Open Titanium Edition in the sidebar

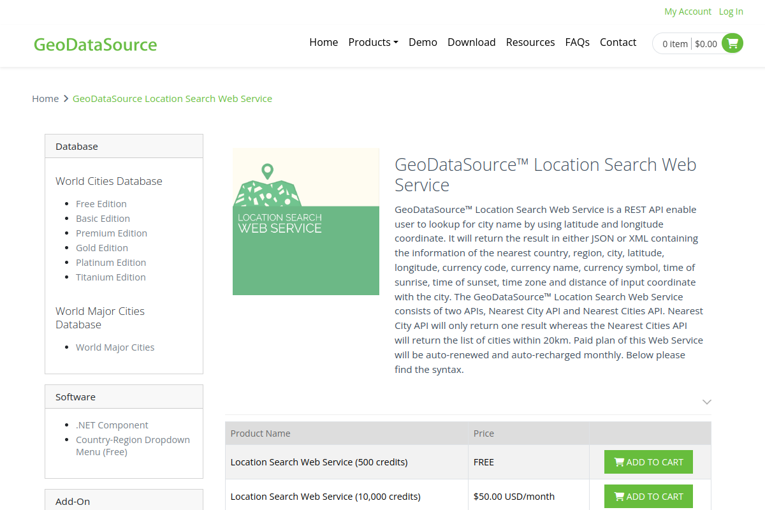coord(111,277)
